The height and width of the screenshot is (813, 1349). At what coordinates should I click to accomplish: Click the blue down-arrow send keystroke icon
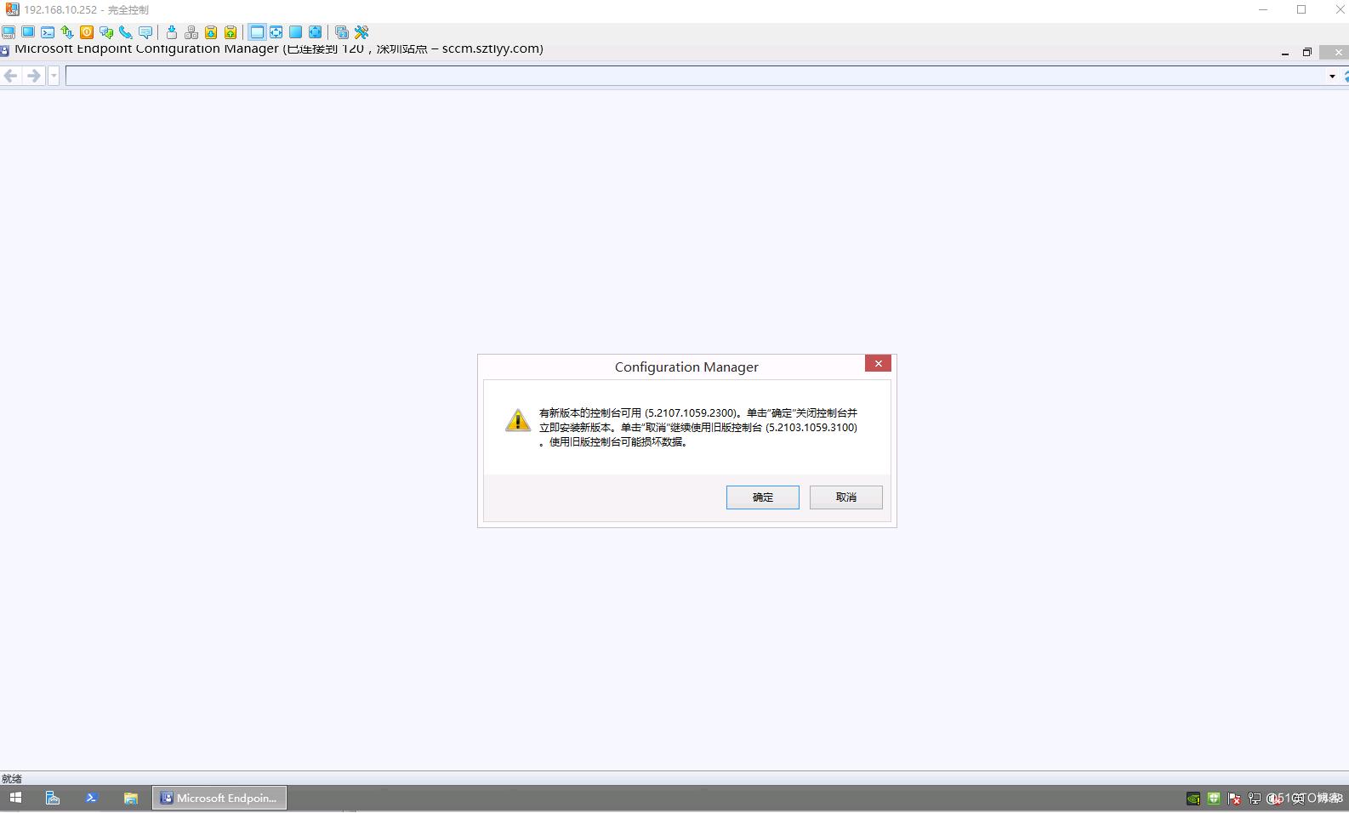172,32
